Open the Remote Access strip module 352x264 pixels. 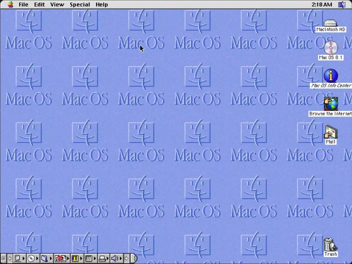[62, 258]
